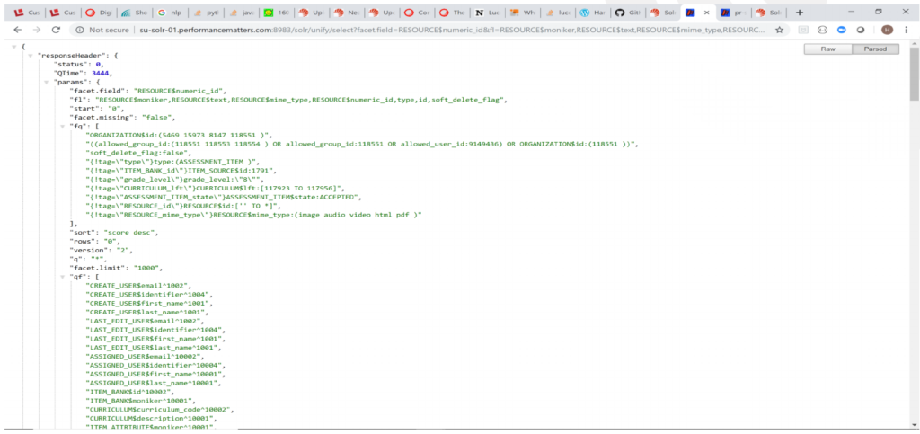Screen dimensions: 920x434
Task: Collapse the fq array
Action: pyautogui.click(x=63, y=126)
